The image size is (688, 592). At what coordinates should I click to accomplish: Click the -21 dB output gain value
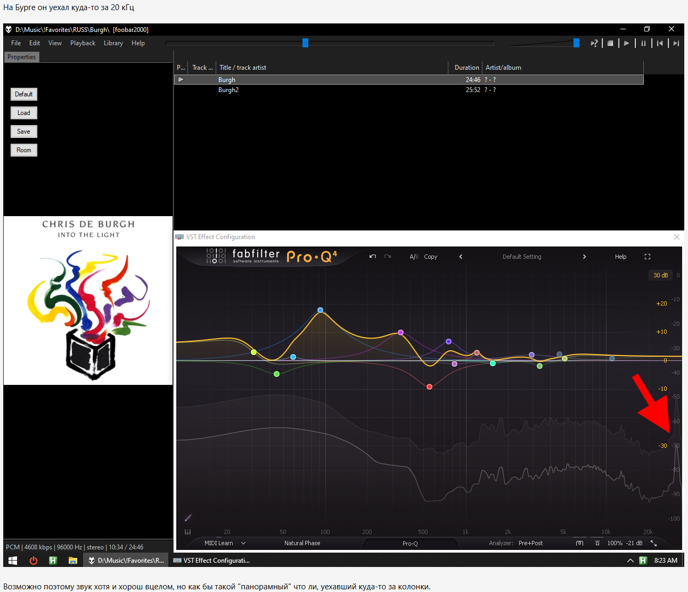[634, 543]
